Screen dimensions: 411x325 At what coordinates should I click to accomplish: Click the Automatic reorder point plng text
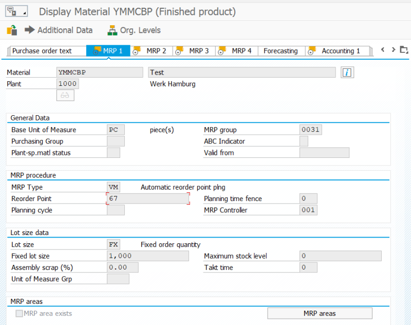click(x=183, y=187)
